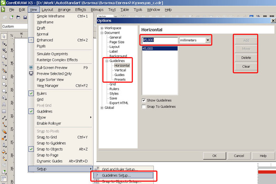Screen dimensions: 276x184
Task: Click OK in Options dialog
Action: click(x=214, y=156)
